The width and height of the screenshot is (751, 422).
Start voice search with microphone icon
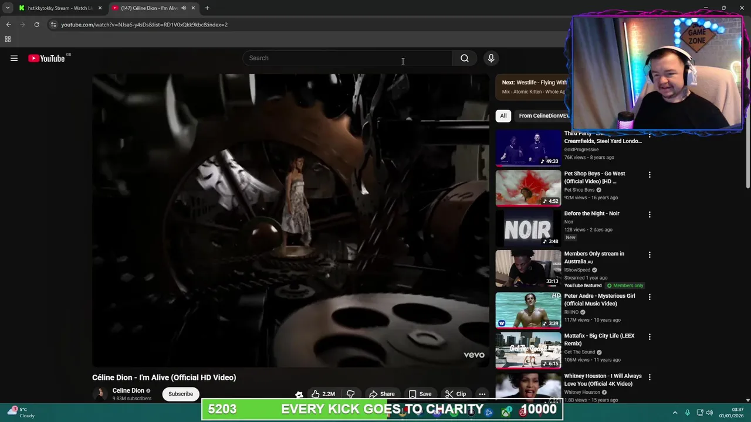click(491, 58)
